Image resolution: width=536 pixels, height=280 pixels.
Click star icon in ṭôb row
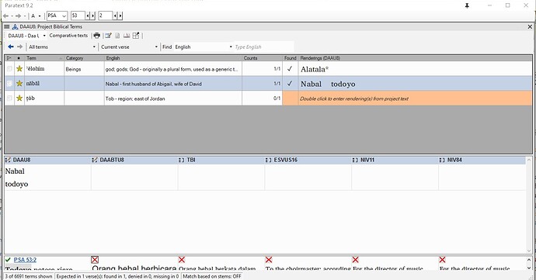[x=19, y=99]
